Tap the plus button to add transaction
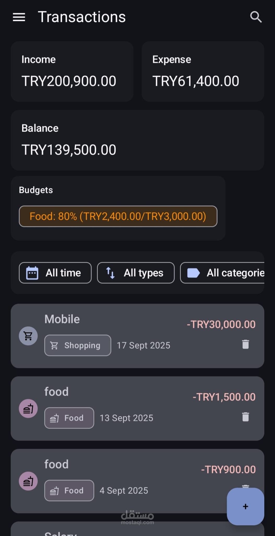Screen dimensions: 275x536 point(245,506)
